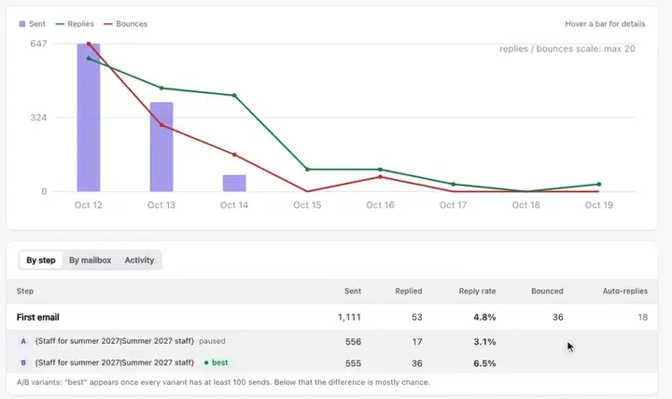The height and width of the screenshot is (399, 672).
Task: Click the First email replied value 53
Action: click(x=417, y=317)
